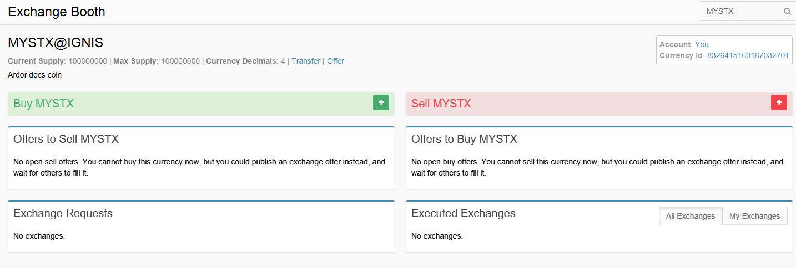Expand the green Buy MYSTX panel title
This screenshot has width=796, height=268.
click(43, 104)
